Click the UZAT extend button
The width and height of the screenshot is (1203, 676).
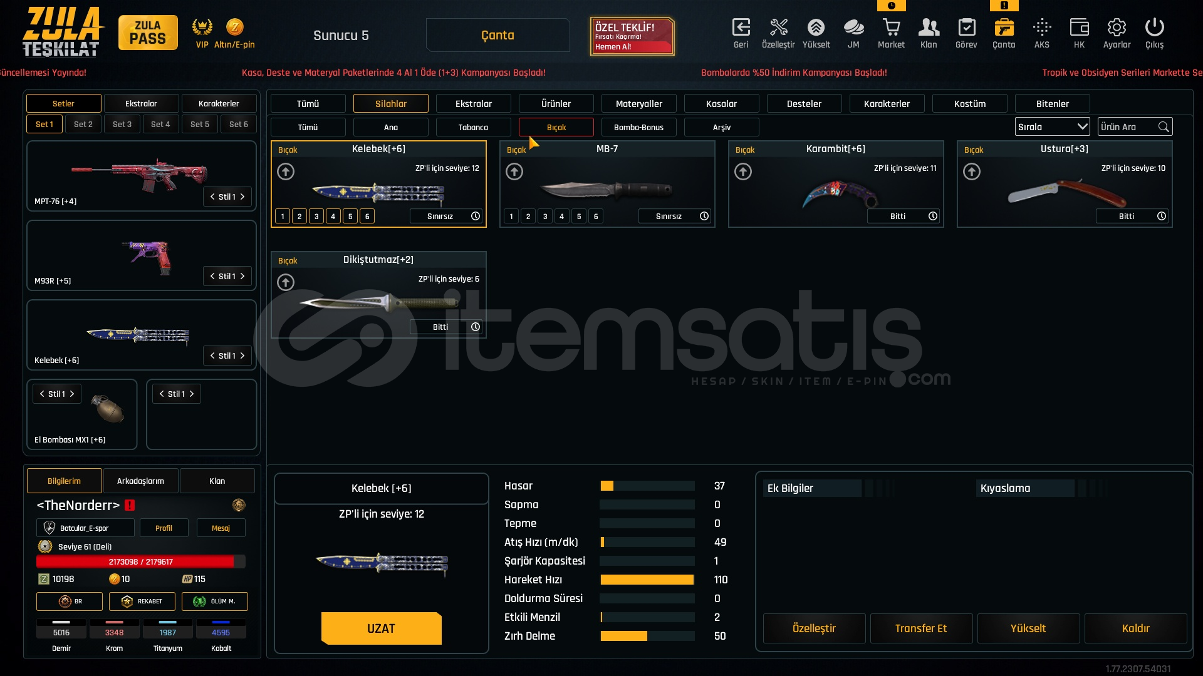click(x=381, y=628)
